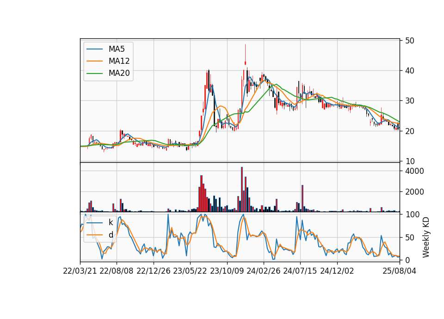
Task: Click the 22/12/26 date tick label
Action: click(x=154, y=271)
